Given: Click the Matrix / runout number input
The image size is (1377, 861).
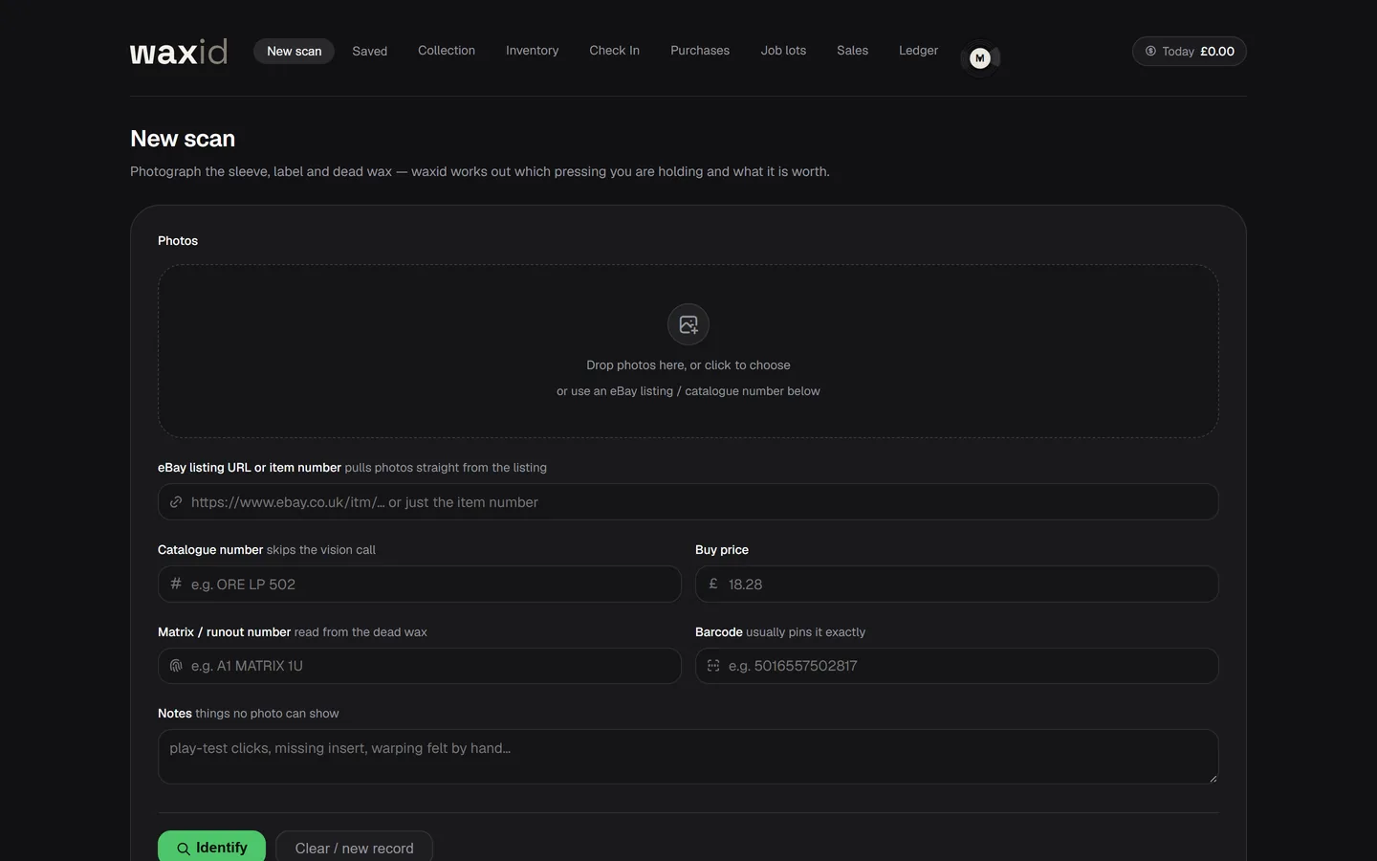Looking at the screenshot, I should pyautogui.click(x=420, y=666).
